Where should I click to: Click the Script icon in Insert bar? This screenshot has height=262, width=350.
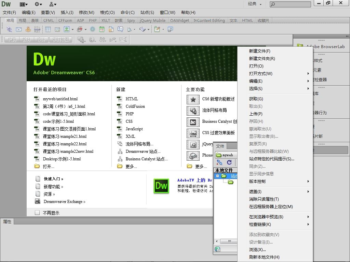tap(143, 29)
